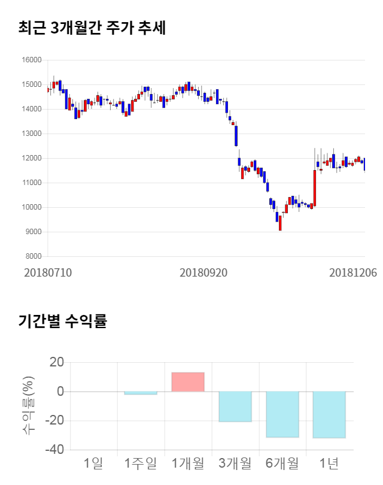Select the blue 3개월 return bar

click(x=235, y=407)
